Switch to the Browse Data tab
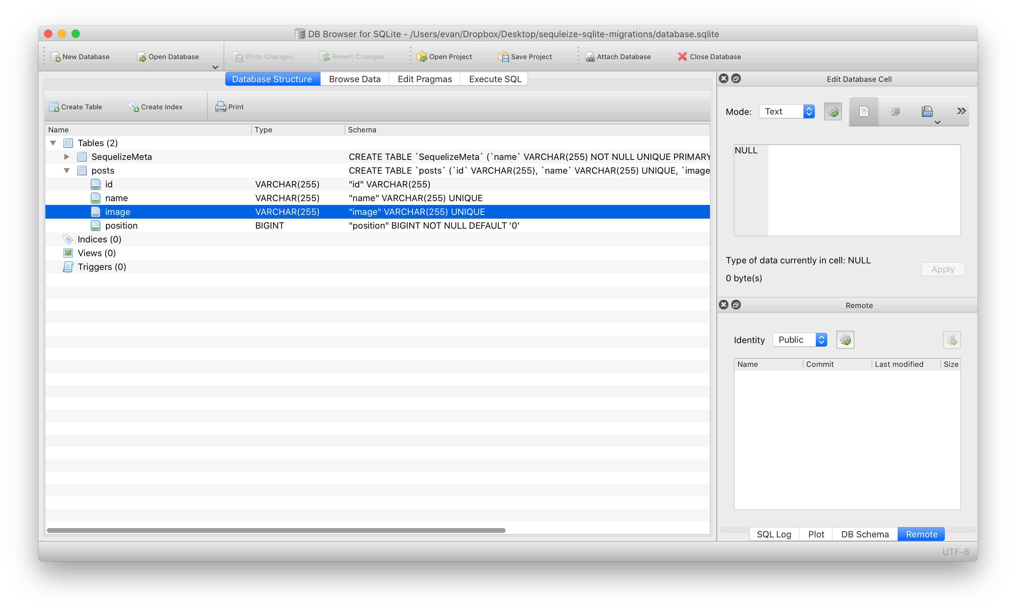This screenshot has height=612, width=1016. point(355,79)
